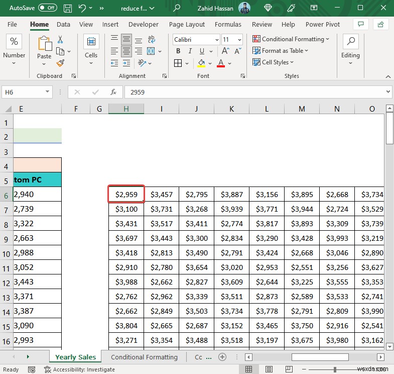Open the Calibri font name dropdown

pyautogui.click(x=216, y=40)
